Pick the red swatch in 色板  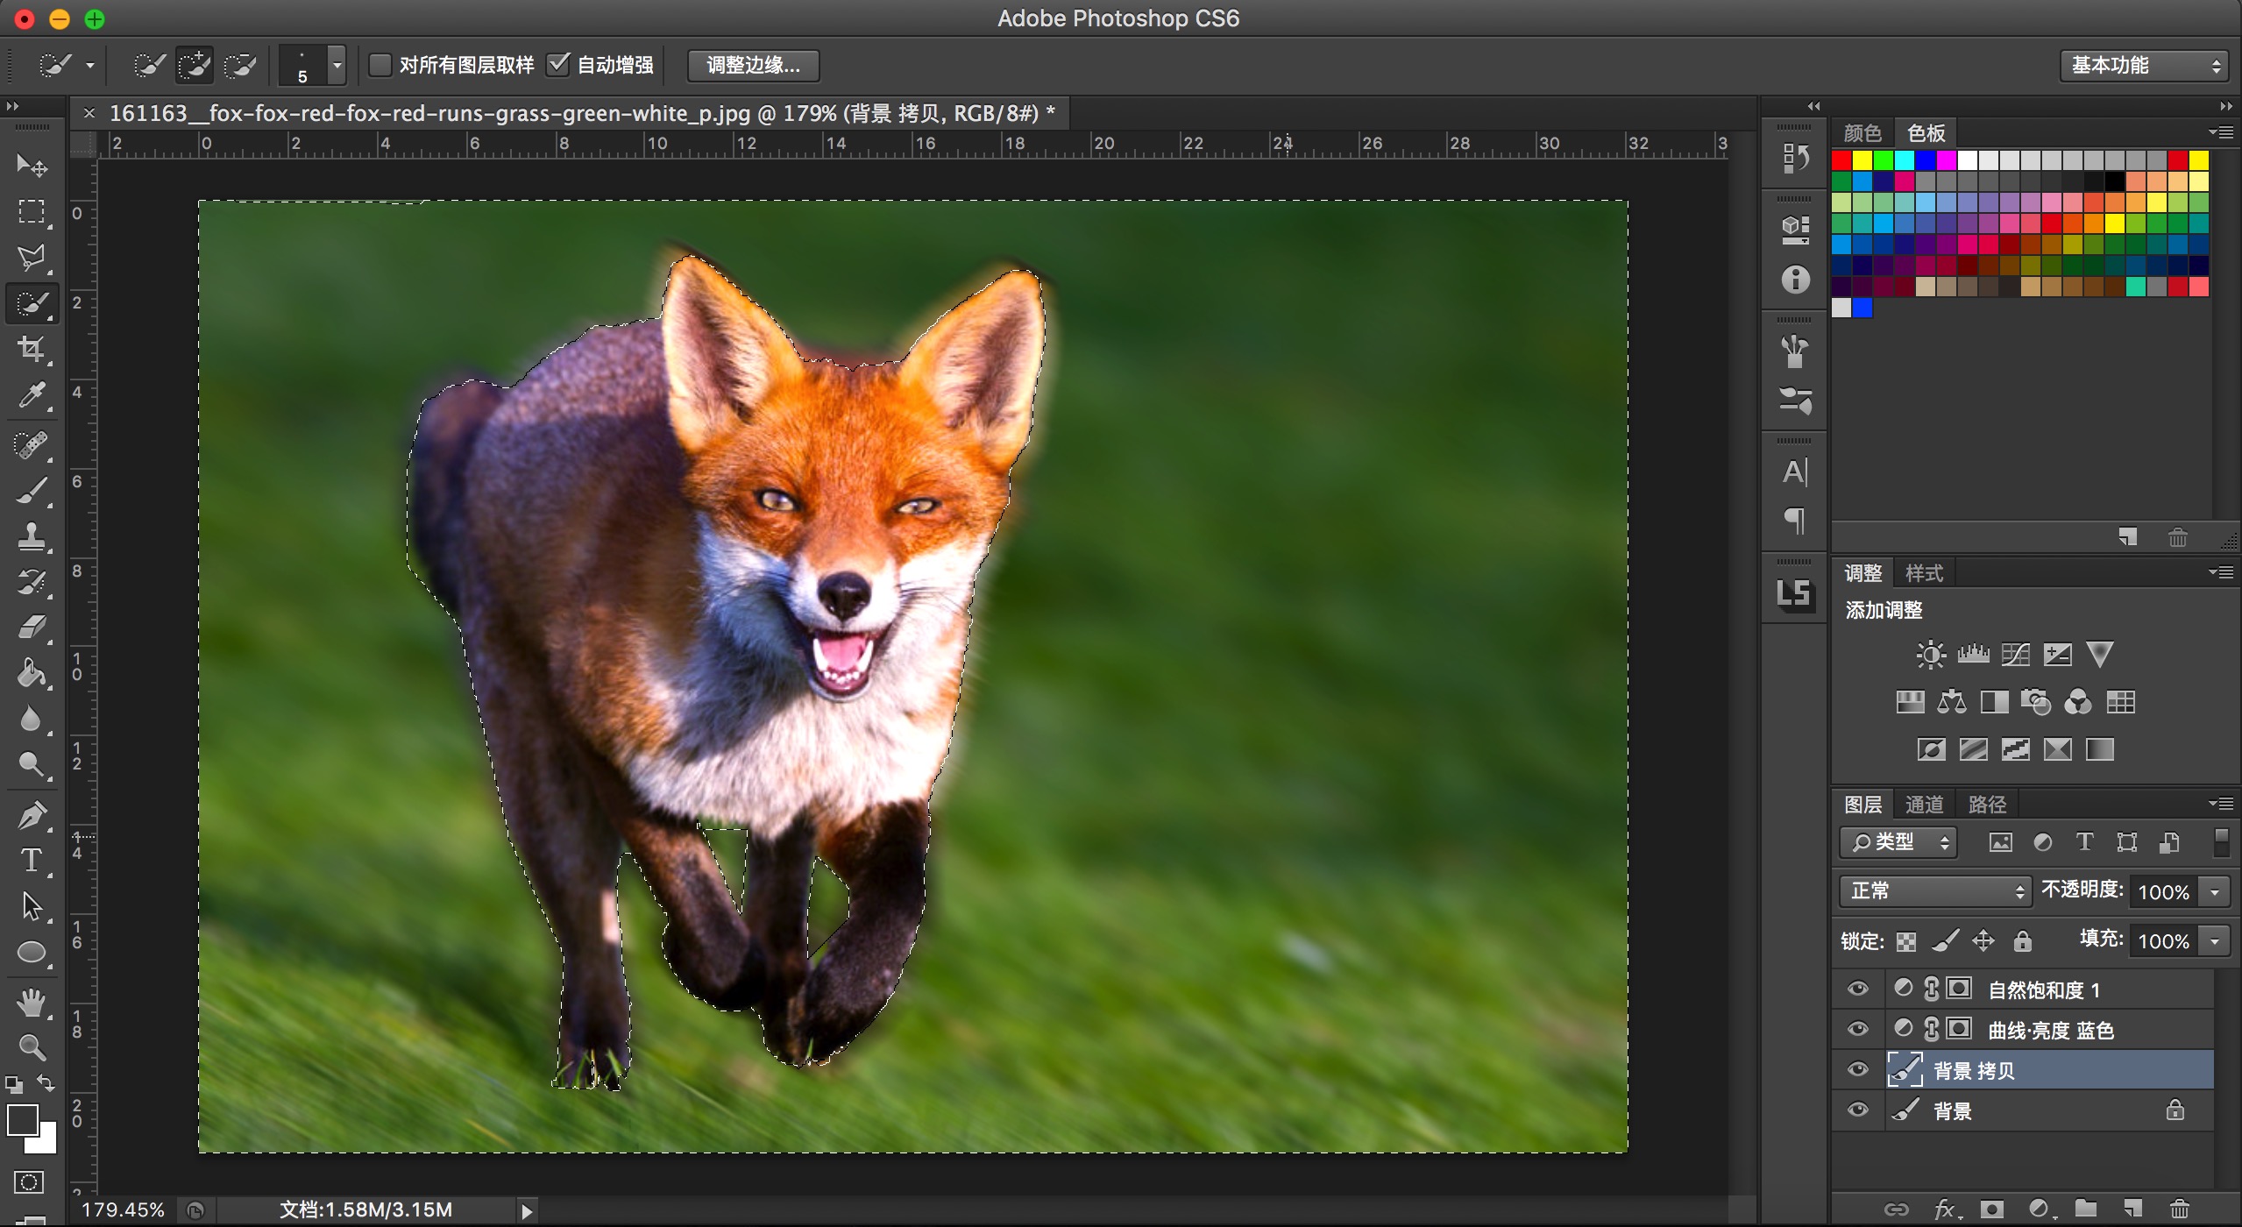pyautogui.click(x=1841, y=160)
